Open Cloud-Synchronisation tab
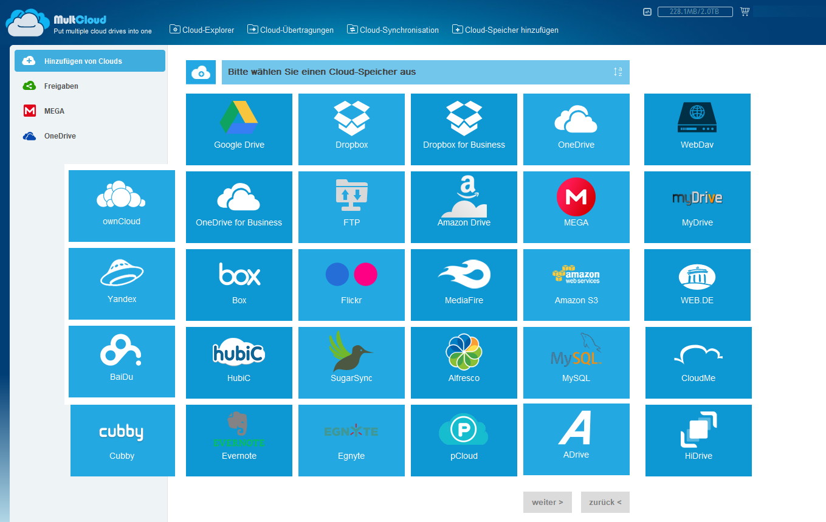Viewport: 826px width, 522px height. [393, 30]
